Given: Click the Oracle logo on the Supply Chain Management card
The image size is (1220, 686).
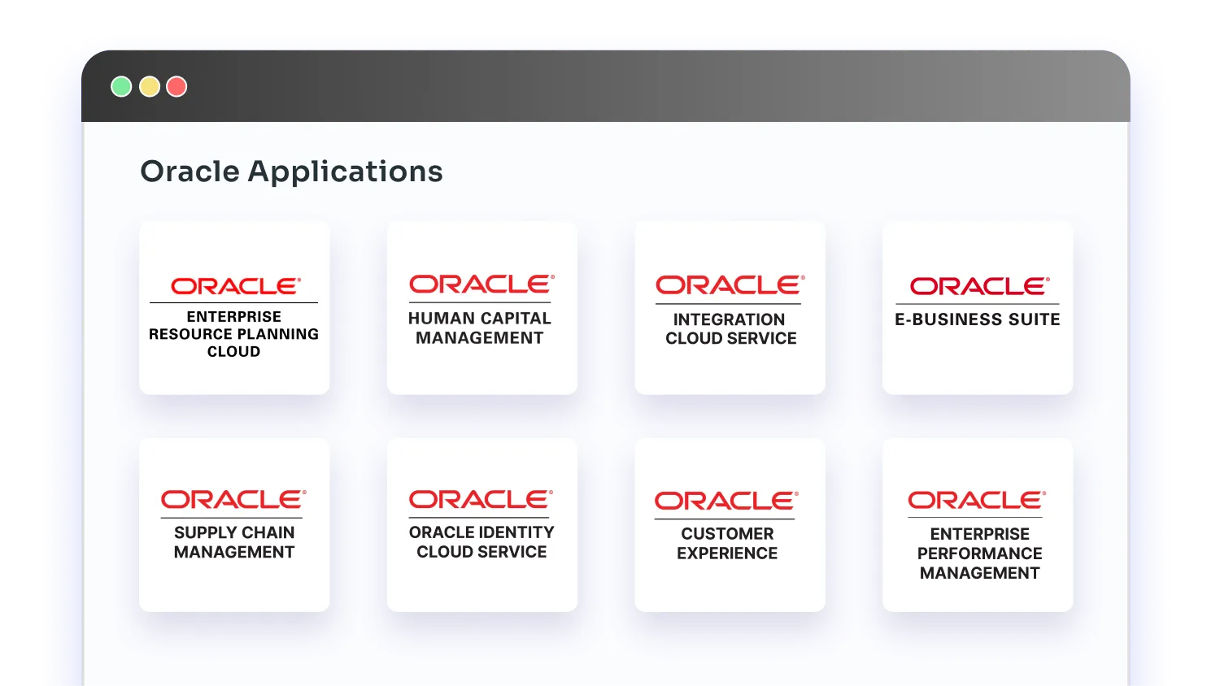Looking at the screenshot, I should click(x=232, y=499).
